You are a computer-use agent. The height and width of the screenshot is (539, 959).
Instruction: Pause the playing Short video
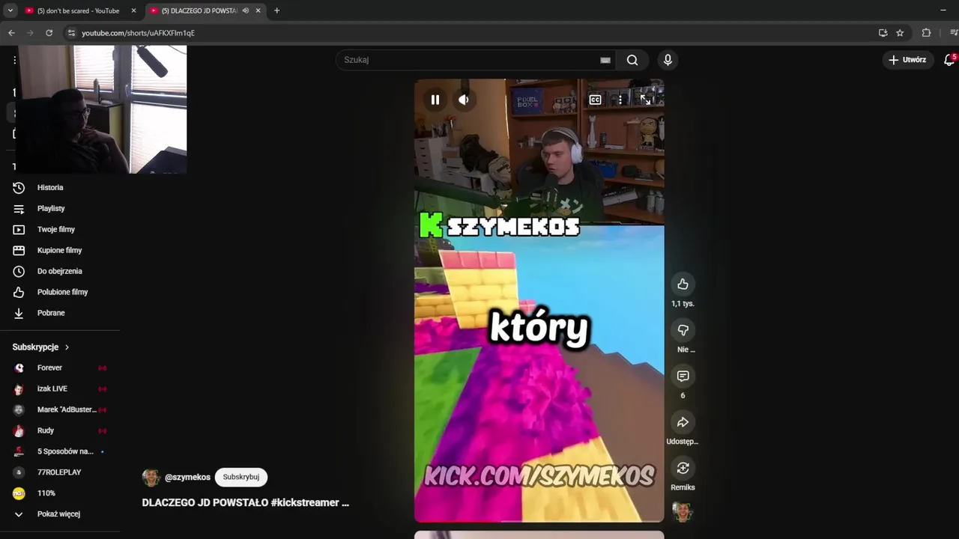tap(435, 100)
